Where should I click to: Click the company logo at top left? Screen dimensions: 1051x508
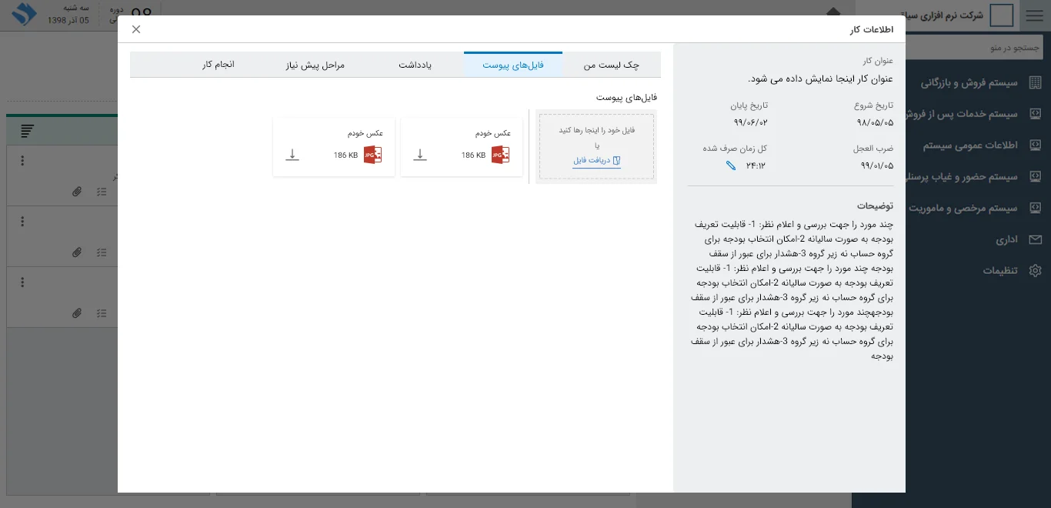coord(24,15)
